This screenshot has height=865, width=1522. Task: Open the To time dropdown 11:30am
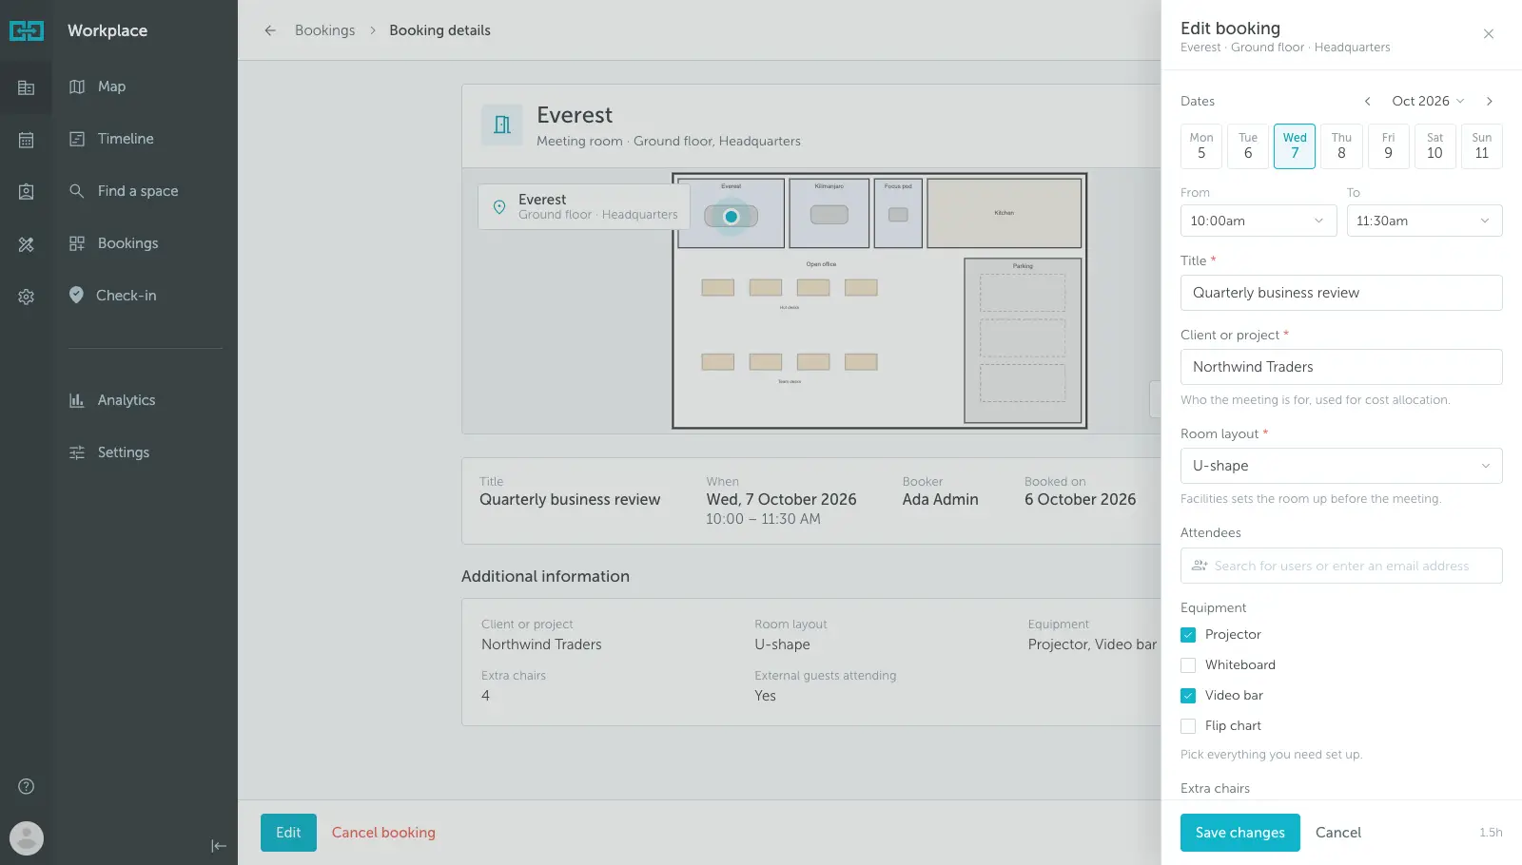pos(1425,221)
